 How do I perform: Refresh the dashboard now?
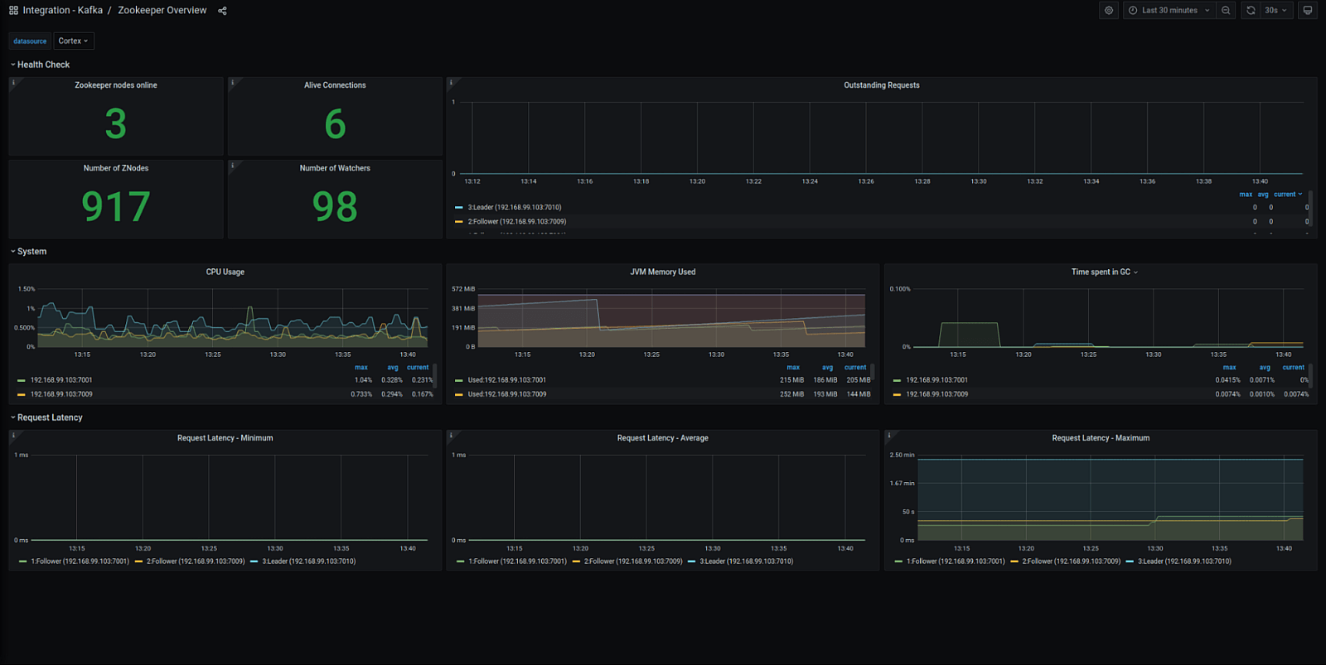click(x=1251, y=11)
